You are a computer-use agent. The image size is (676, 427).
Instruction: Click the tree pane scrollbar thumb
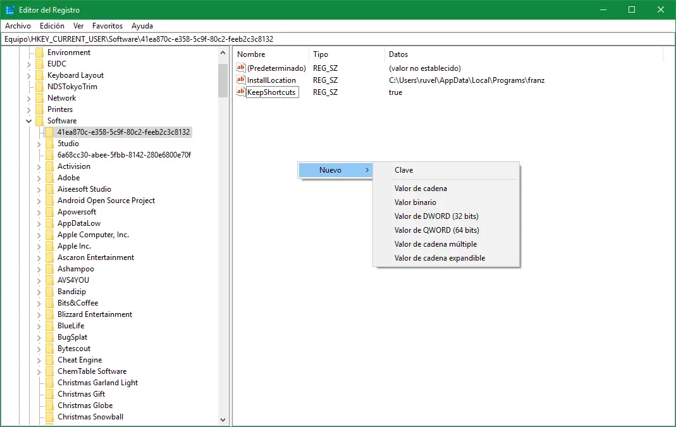click(223, 81)
